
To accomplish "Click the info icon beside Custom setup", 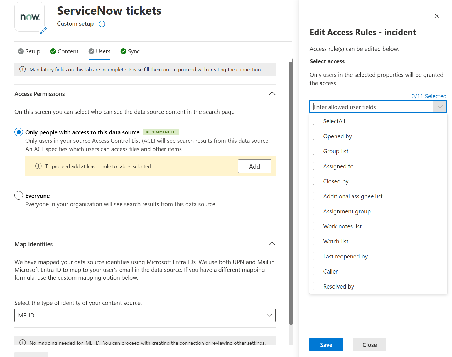I will 102,24.
